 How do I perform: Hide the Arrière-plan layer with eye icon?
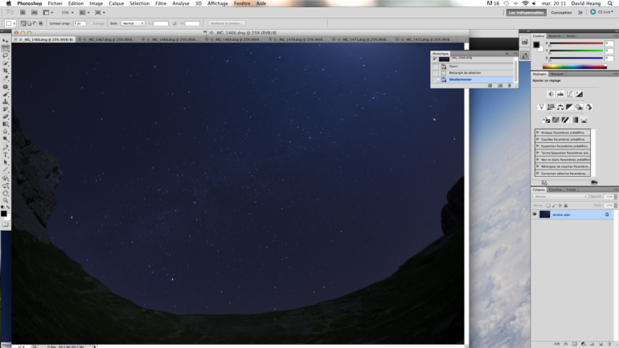pos(535,215)
